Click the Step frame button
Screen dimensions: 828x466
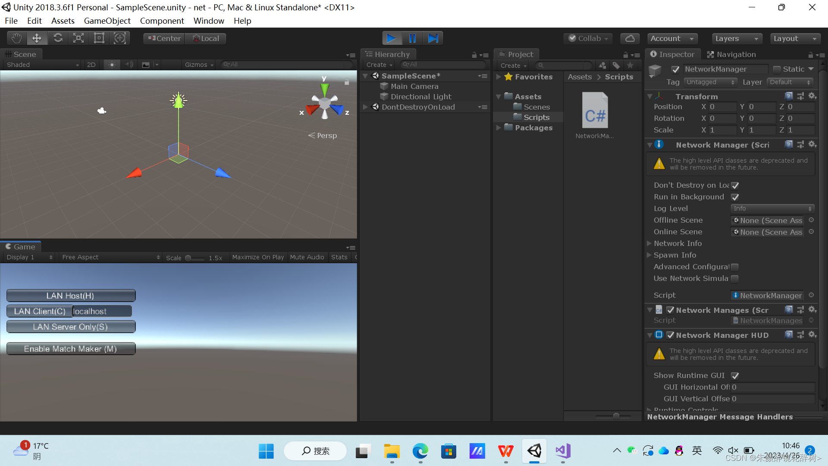tap(433, 38)
